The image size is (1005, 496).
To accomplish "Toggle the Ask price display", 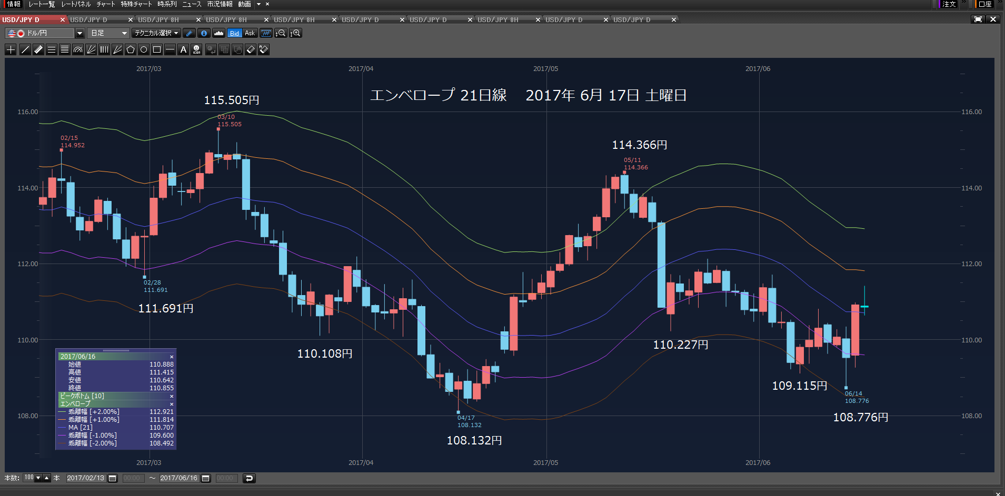I will pyautogui.click(x=250, y=33).
